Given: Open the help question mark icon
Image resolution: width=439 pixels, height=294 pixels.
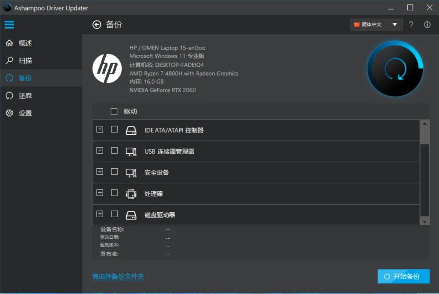Looking at the screenshot, I should (411, 24).
